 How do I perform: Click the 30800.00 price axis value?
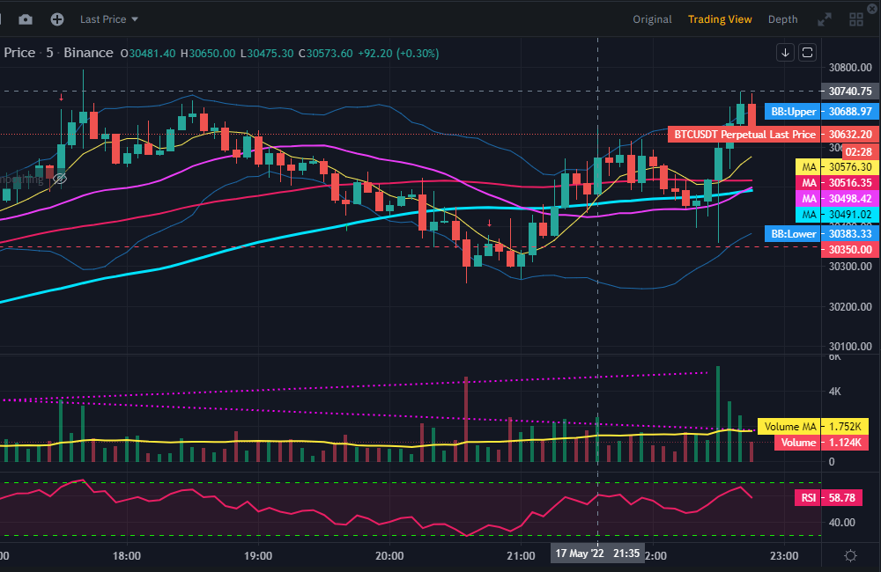pyautogui.click(x=850, y=68)
